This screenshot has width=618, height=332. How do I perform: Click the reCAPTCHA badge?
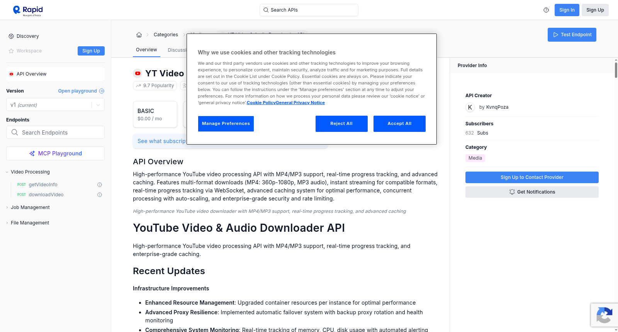pyautogui.click(x=604, y=315)
